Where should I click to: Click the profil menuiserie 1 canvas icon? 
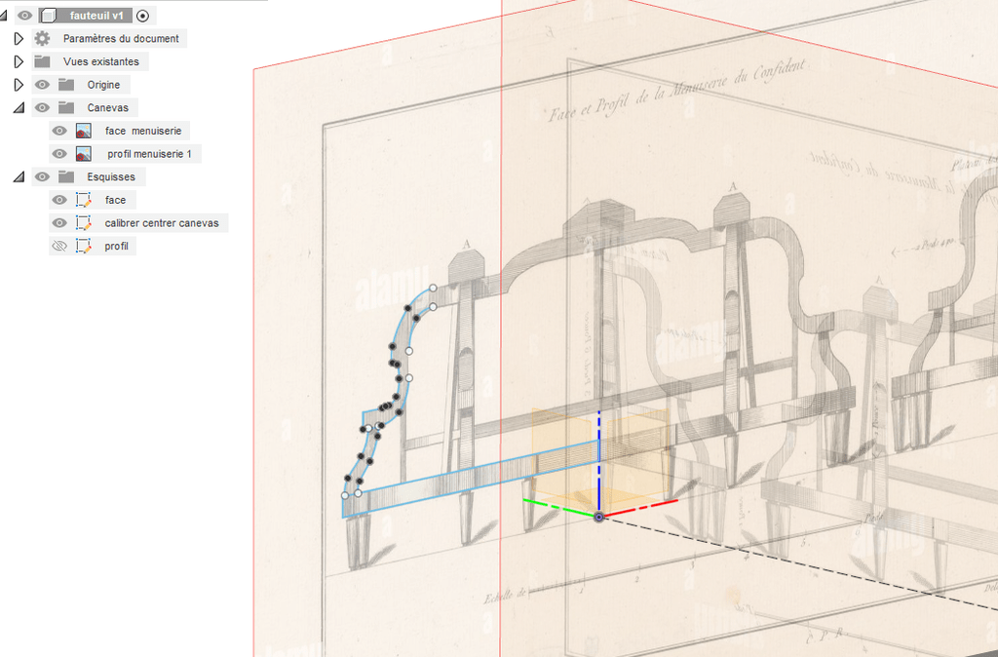point(84,154)
